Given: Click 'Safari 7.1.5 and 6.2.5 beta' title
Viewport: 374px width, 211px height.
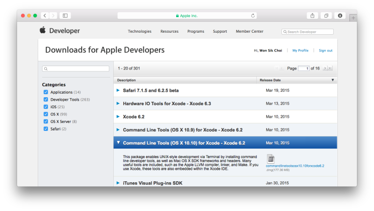Looking at the screenshot, I should 151,91.
